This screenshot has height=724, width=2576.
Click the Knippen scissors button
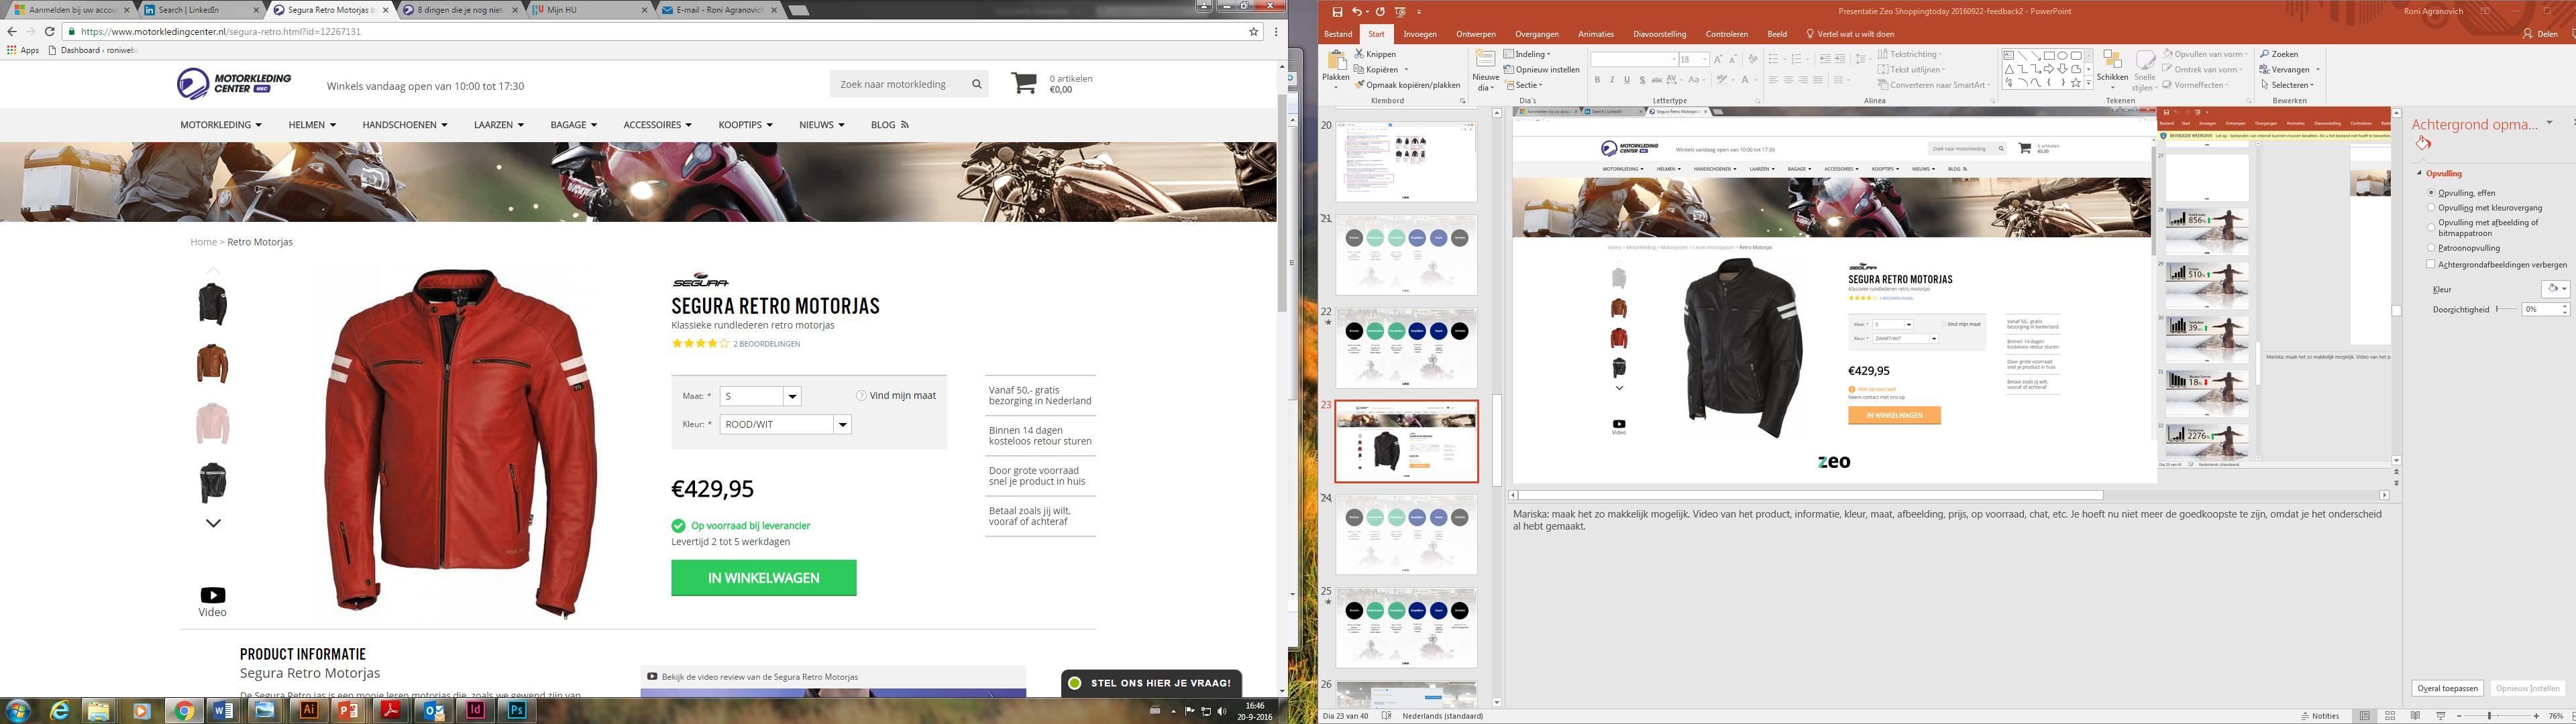click(x=1376, y=54)
